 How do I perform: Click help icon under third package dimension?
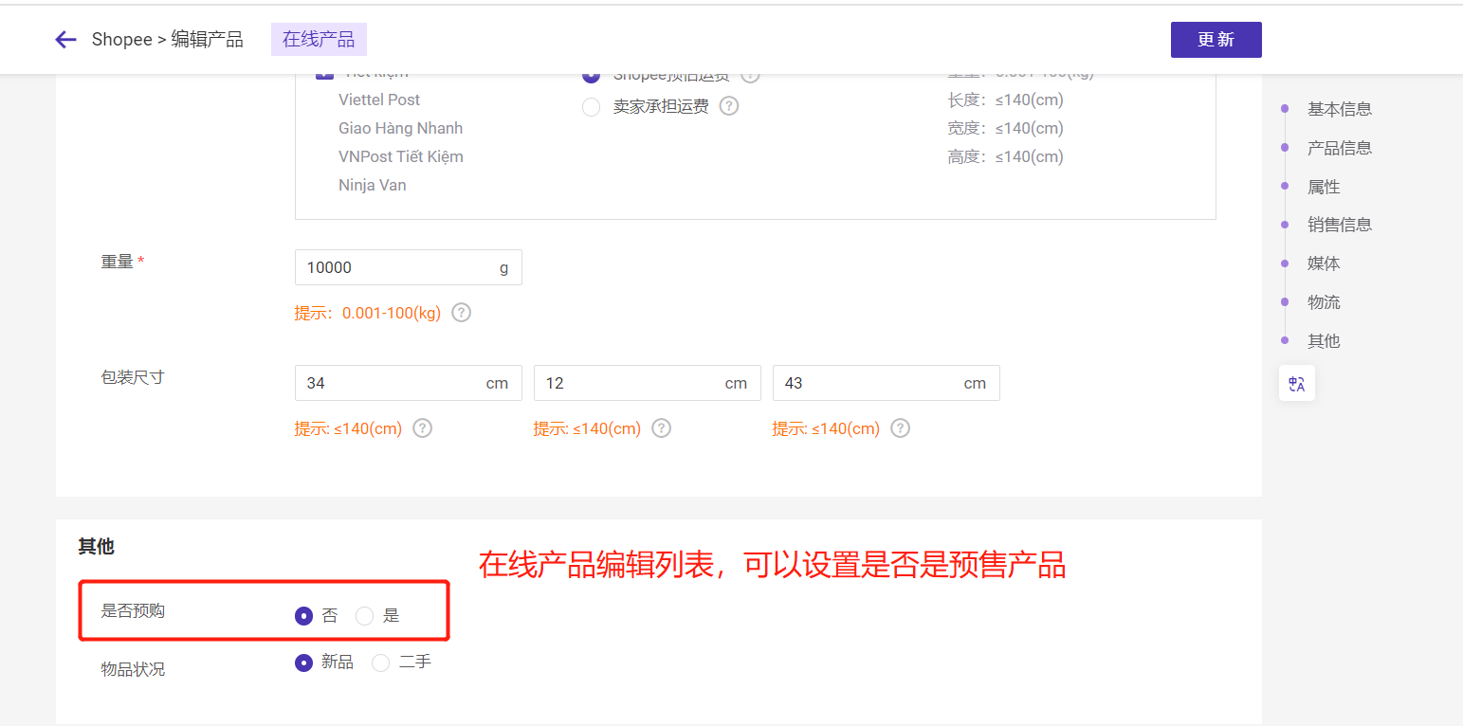(901, 428)
